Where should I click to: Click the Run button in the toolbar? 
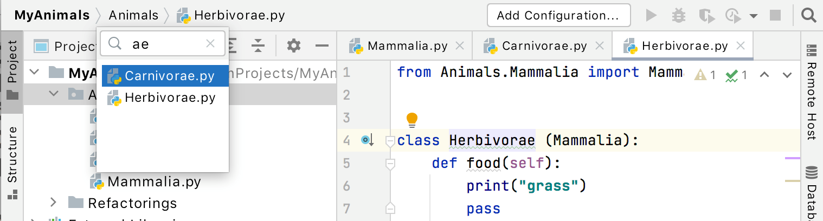click(x=651, y=15)
